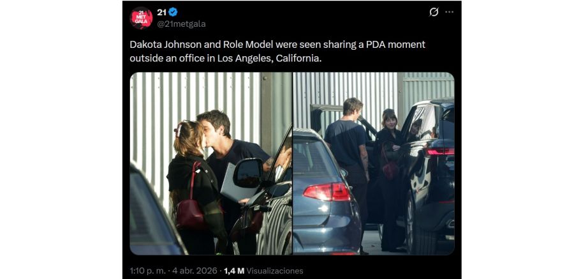
Task: Open the 21 Met Gala profile avatar
Action: [x=141, y=18]
